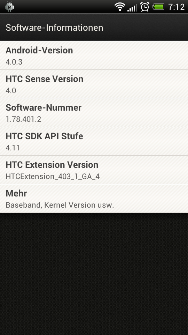Tap the 7:12 clock in status bar
The image size is (188, 335).
coord(176,7)
